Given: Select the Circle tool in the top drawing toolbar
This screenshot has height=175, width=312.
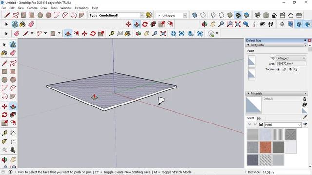Looking at the screenshot, I should coord(40,15).
